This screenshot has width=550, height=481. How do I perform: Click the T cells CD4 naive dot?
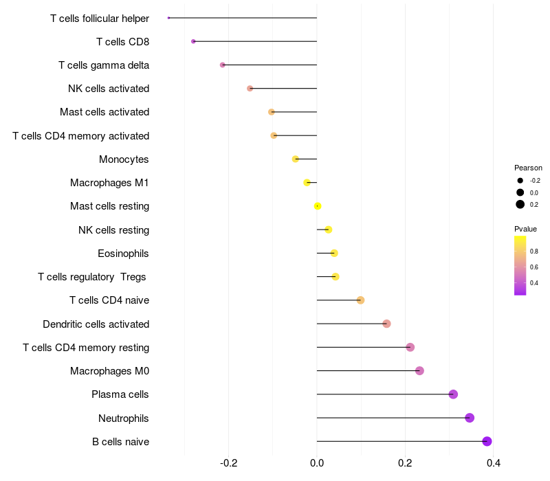click(x=360, y=300)
